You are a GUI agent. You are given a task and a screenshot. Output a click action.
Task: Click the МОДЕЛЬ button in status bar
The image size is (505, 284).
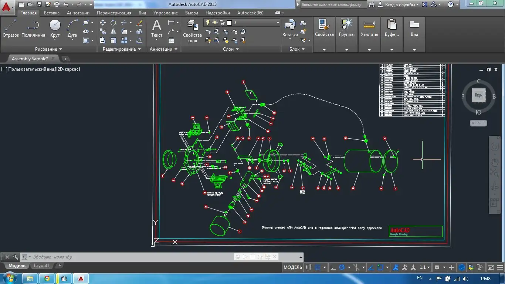tap(293, 267)
